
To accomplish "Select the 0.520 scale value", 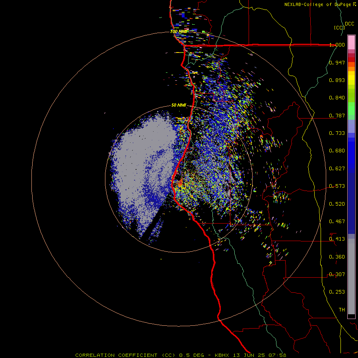I will pyautogui.click(x=337, y=204).
